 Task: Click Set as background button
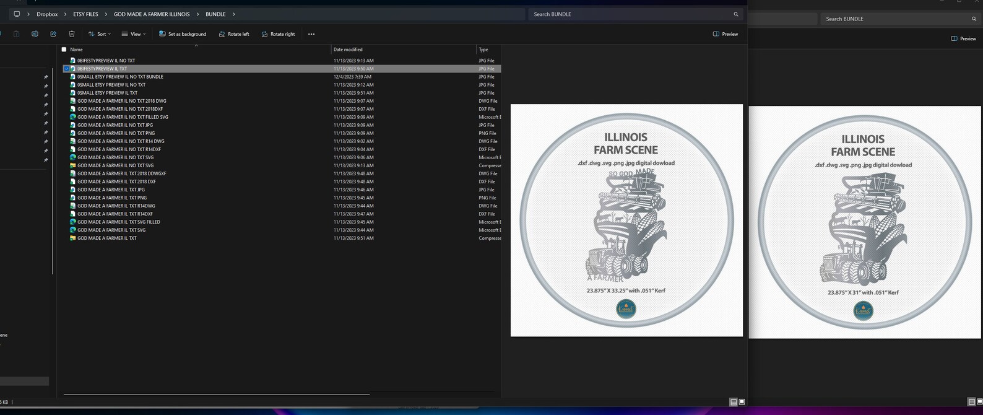[183, 34]
